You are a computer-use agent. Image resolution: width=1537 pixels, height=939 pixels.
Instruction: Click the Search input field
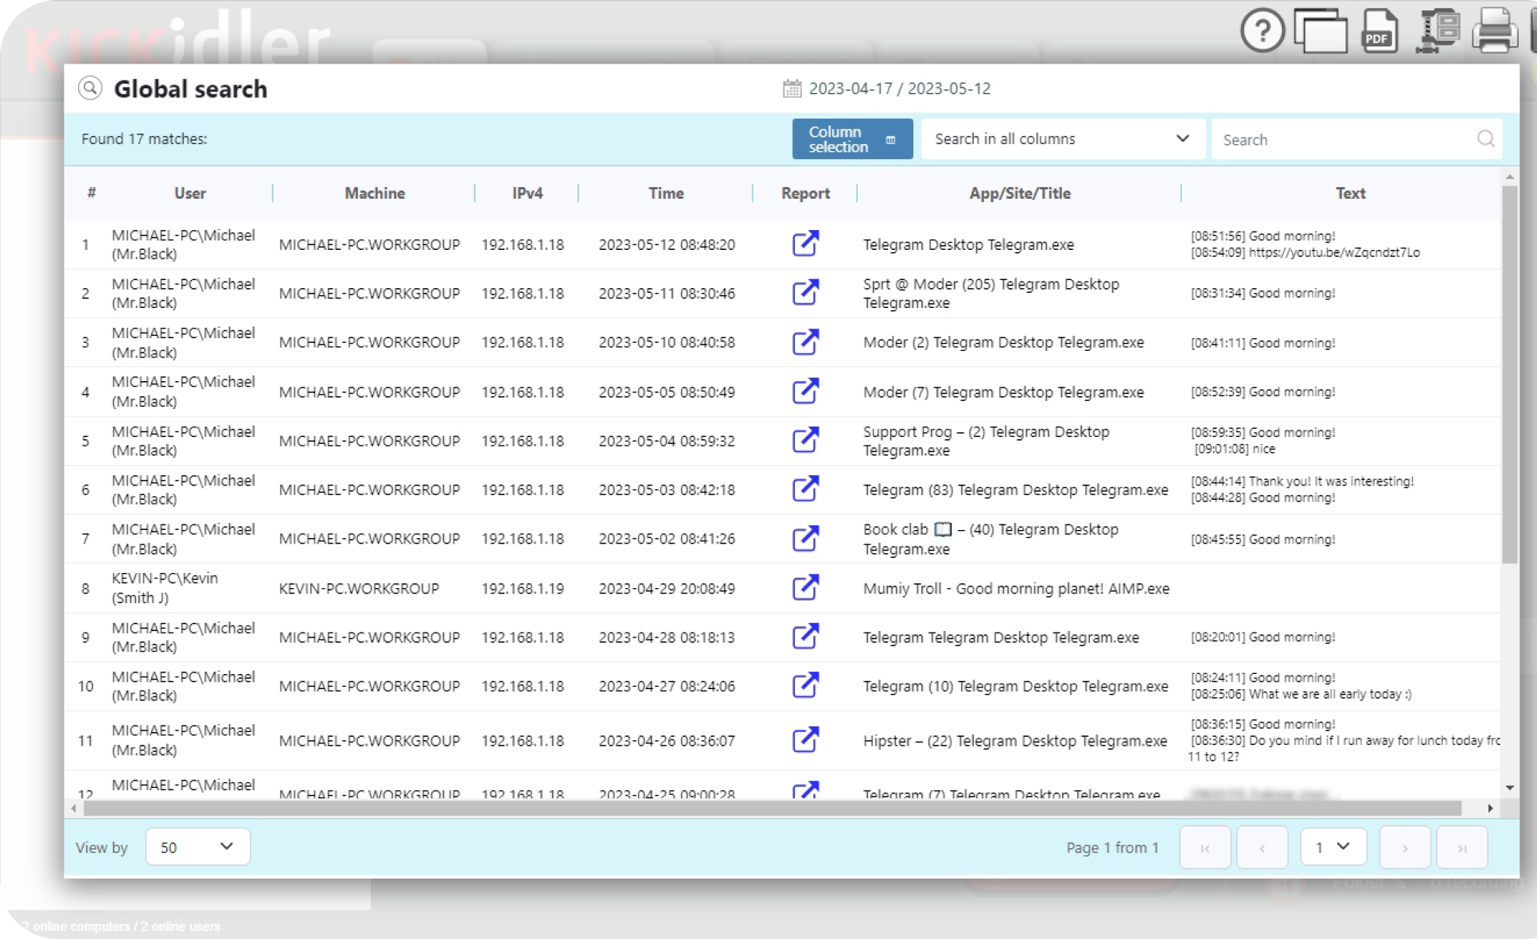1356,139
